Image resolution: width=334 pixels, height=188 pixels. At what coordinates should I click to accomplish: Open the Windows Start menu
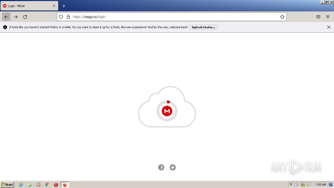click(7, 185)
